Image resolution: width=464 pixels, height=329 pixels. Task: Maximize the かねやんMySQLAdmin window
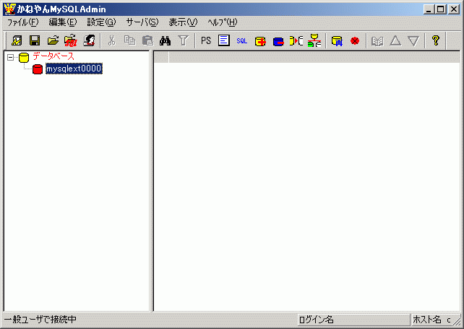pos(440,9)
